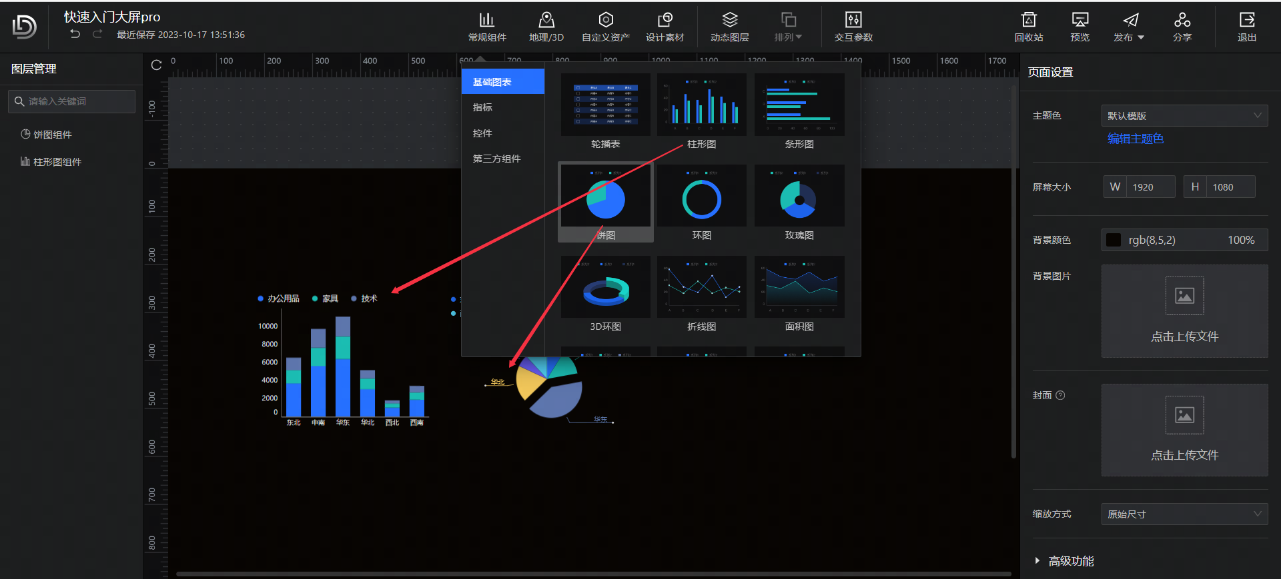
Task: Open 交互参数 interaction parameters
Action: click(x=853, y=27)
